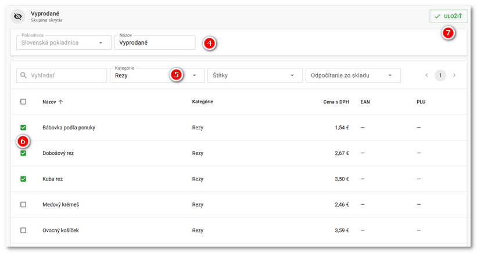
Task: Uncheck Bábovka podľa ponuky checkbox
Action: [x=23, y=128]
